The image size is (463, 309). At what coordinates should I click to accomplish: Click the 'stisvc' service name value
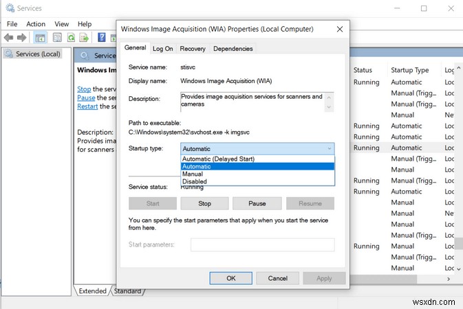(x=188, y=67)
